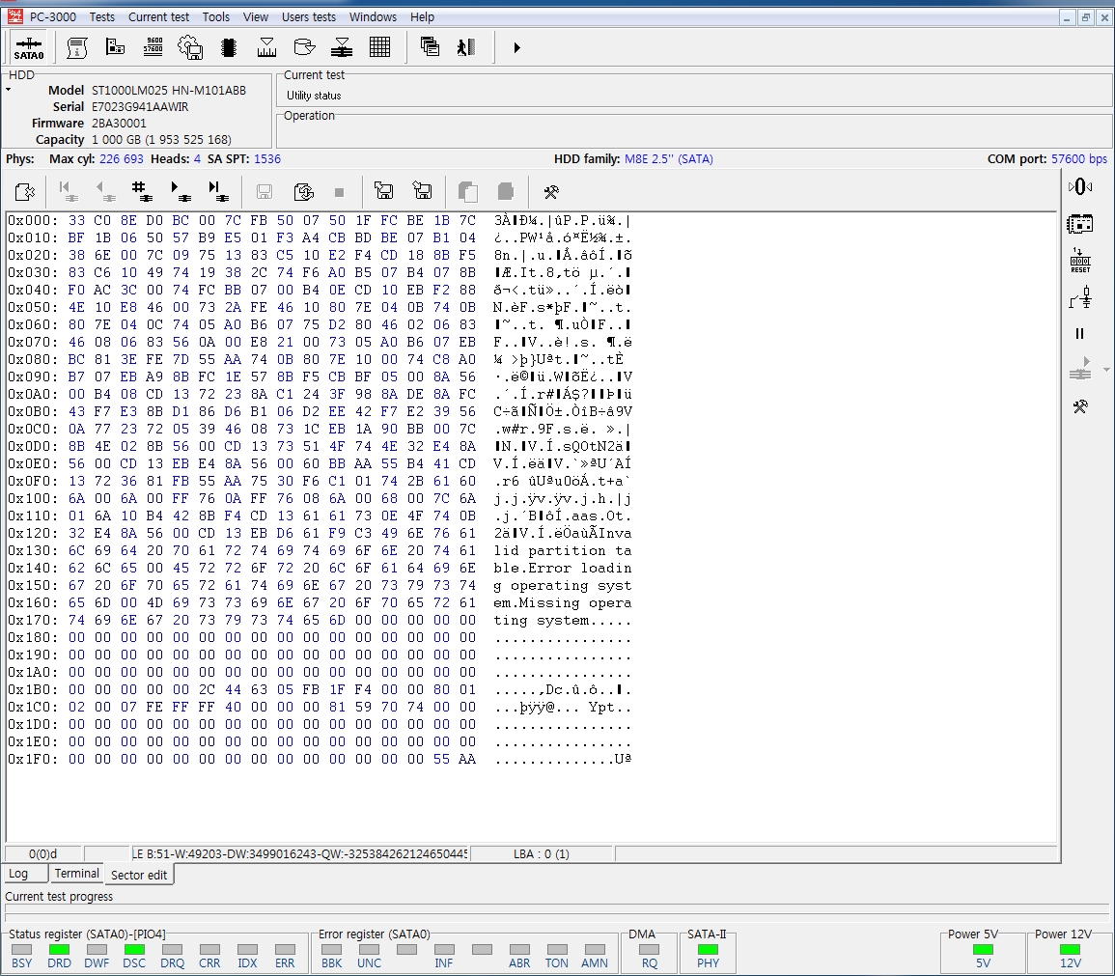1115x976 pixels.
Task: Open the Tests menu
Action: (101, 17)
